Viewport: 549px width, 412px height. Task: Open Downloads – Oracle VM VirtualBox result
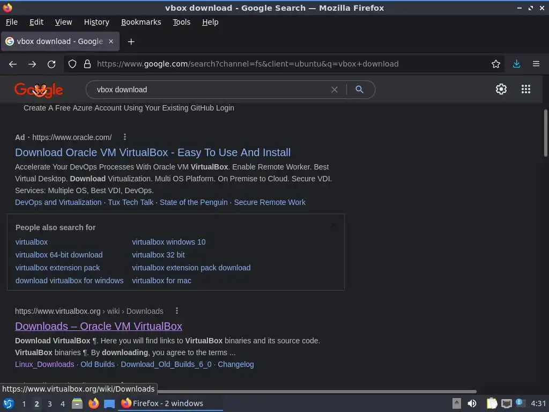[99, 326]
